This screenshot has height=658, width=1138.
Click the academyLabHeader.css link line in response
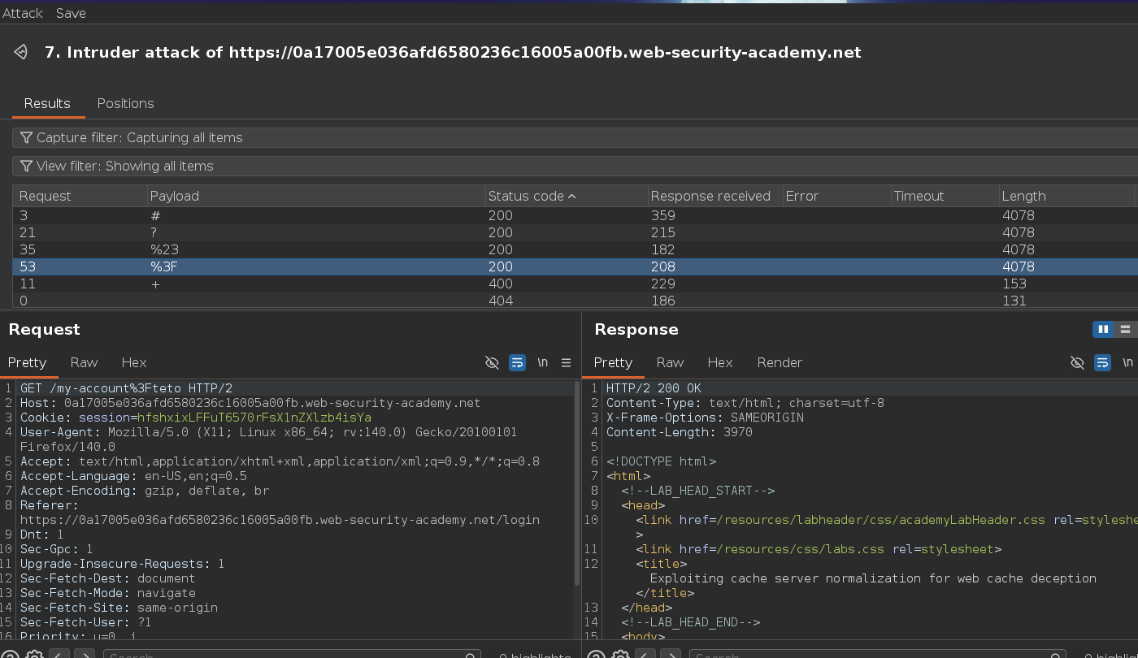(x=886, y=520)
